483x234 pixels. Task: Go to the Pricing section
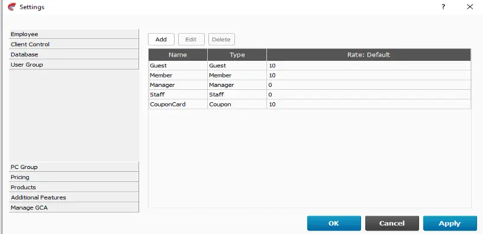pos(74,177)
